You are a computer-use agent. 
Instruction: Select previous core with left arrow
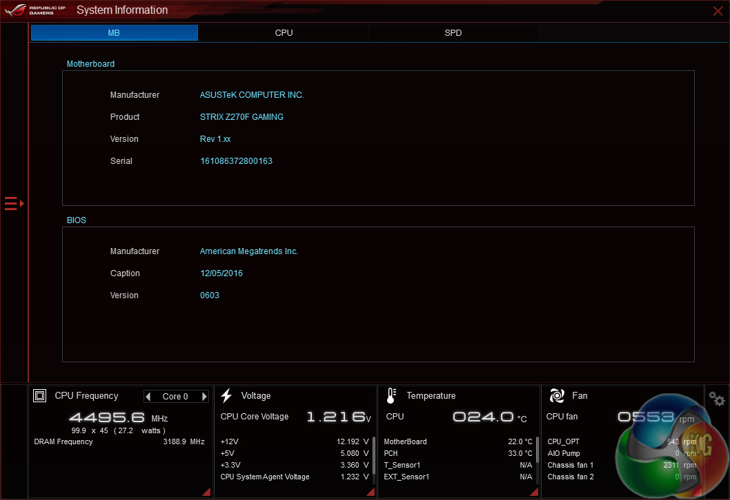coord(148,397)
